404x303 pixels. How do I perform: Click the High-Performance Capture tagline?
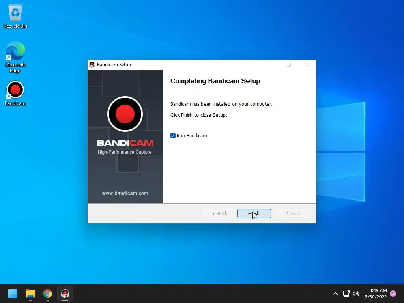tap(124, 152)
